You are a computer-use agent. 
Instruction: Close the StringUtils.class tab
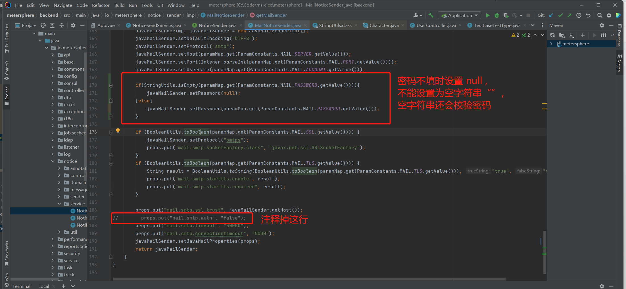(356, 25)
